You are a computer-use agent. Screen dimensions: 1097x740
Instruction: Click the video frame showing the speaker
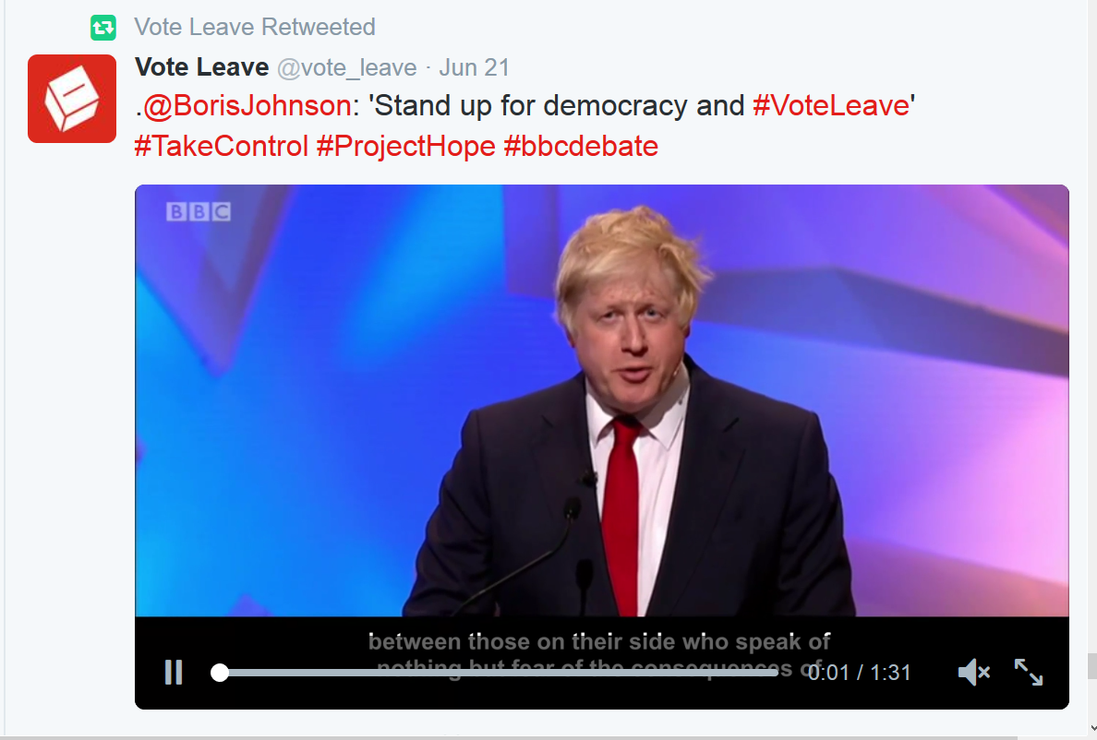(602, 400)
